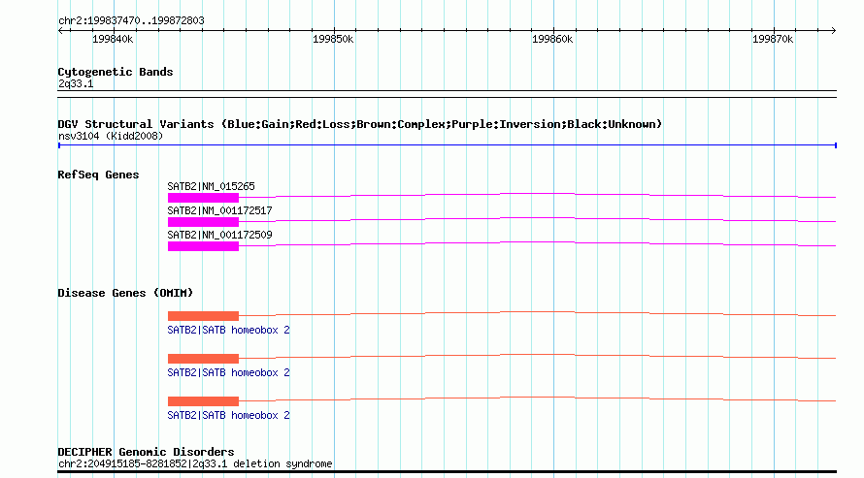
Task: Click the NM_015265 intron line
Action: (537, 194)
